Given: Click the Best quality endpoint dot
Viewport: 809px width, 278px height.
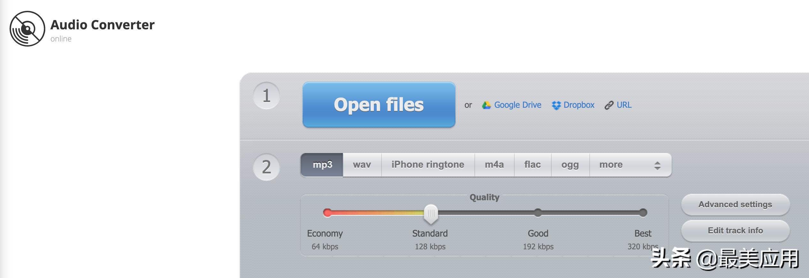Looking at the screenshot, I should point(643,213).
